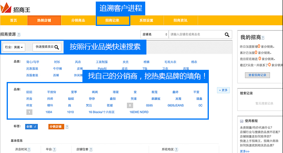Click help icon next to 店铺信誉
Image resolution: width=283 pixels, height=153 pixels.
tap(91, 149)
